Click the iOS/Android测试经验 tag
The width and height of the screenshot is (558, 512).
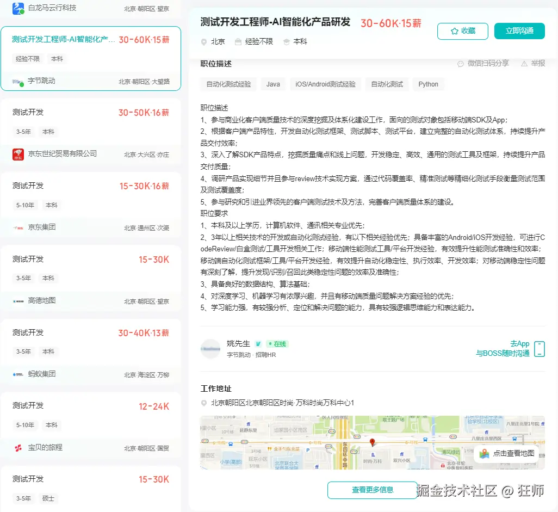(325, 84)
